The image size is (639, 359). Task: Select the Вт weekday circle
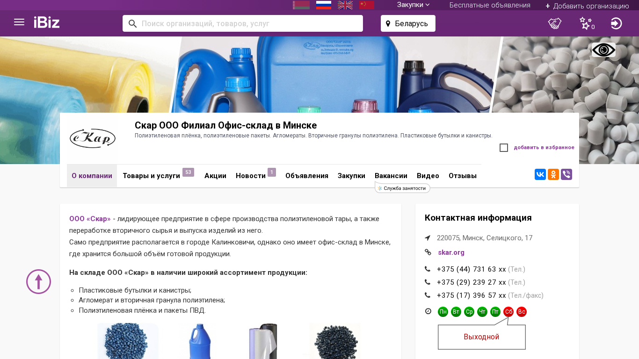click(456, 312)
